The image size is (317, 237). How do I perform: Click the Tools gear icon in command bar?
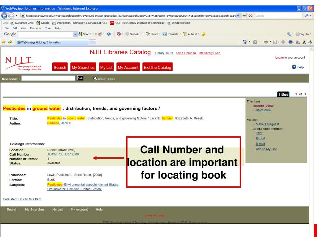point(283,42)
